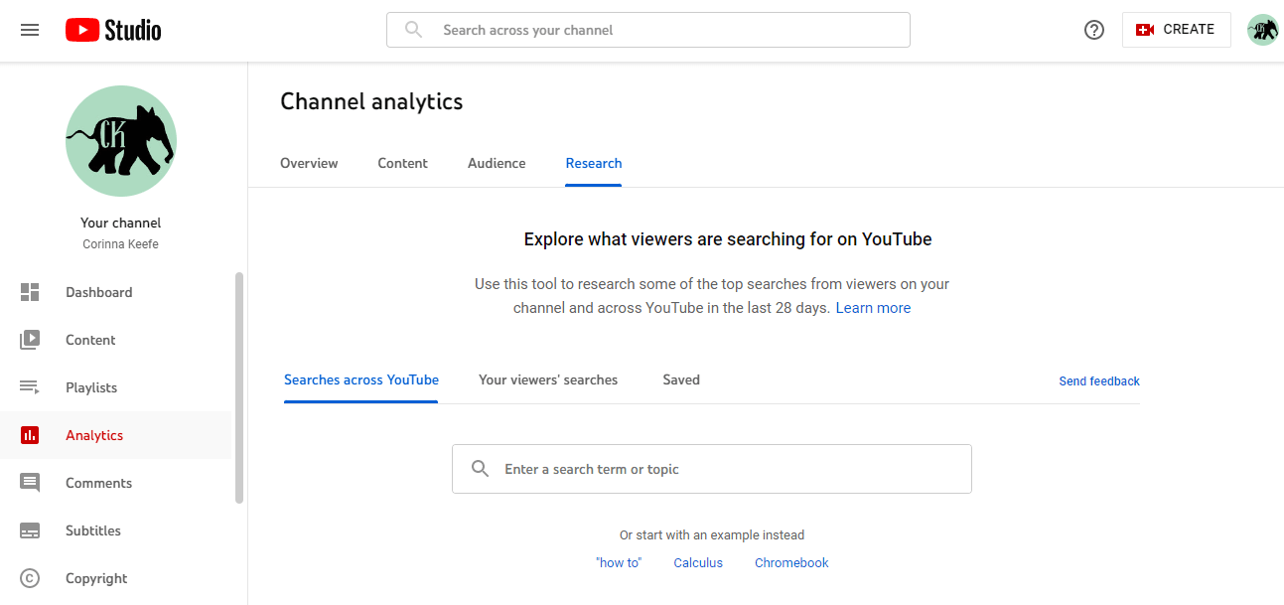The width and height of the screenshot is (1284, 605).
Task: Open the Help question mark icon
Action: [x=1094, y=30]
